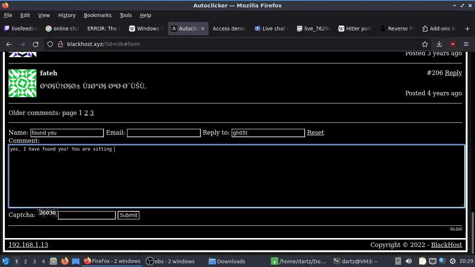The height and width of the screenshot is (267, 475).
Task: Open the Bookmarks menu
Action: 98,15
